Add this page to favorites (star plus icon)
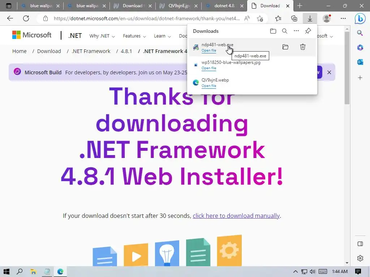 click(x=260, y=18)
